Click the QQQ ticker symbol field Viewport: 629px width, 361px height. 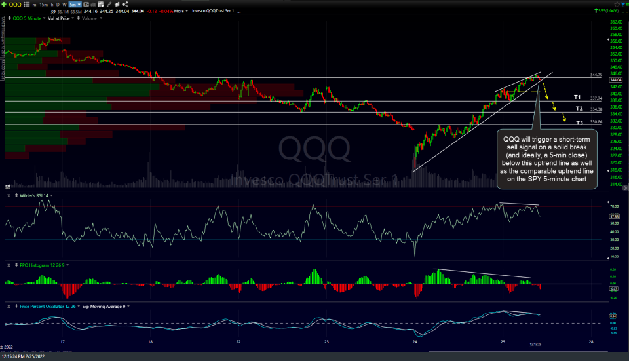pyautogui.click(x=15, y=5)
